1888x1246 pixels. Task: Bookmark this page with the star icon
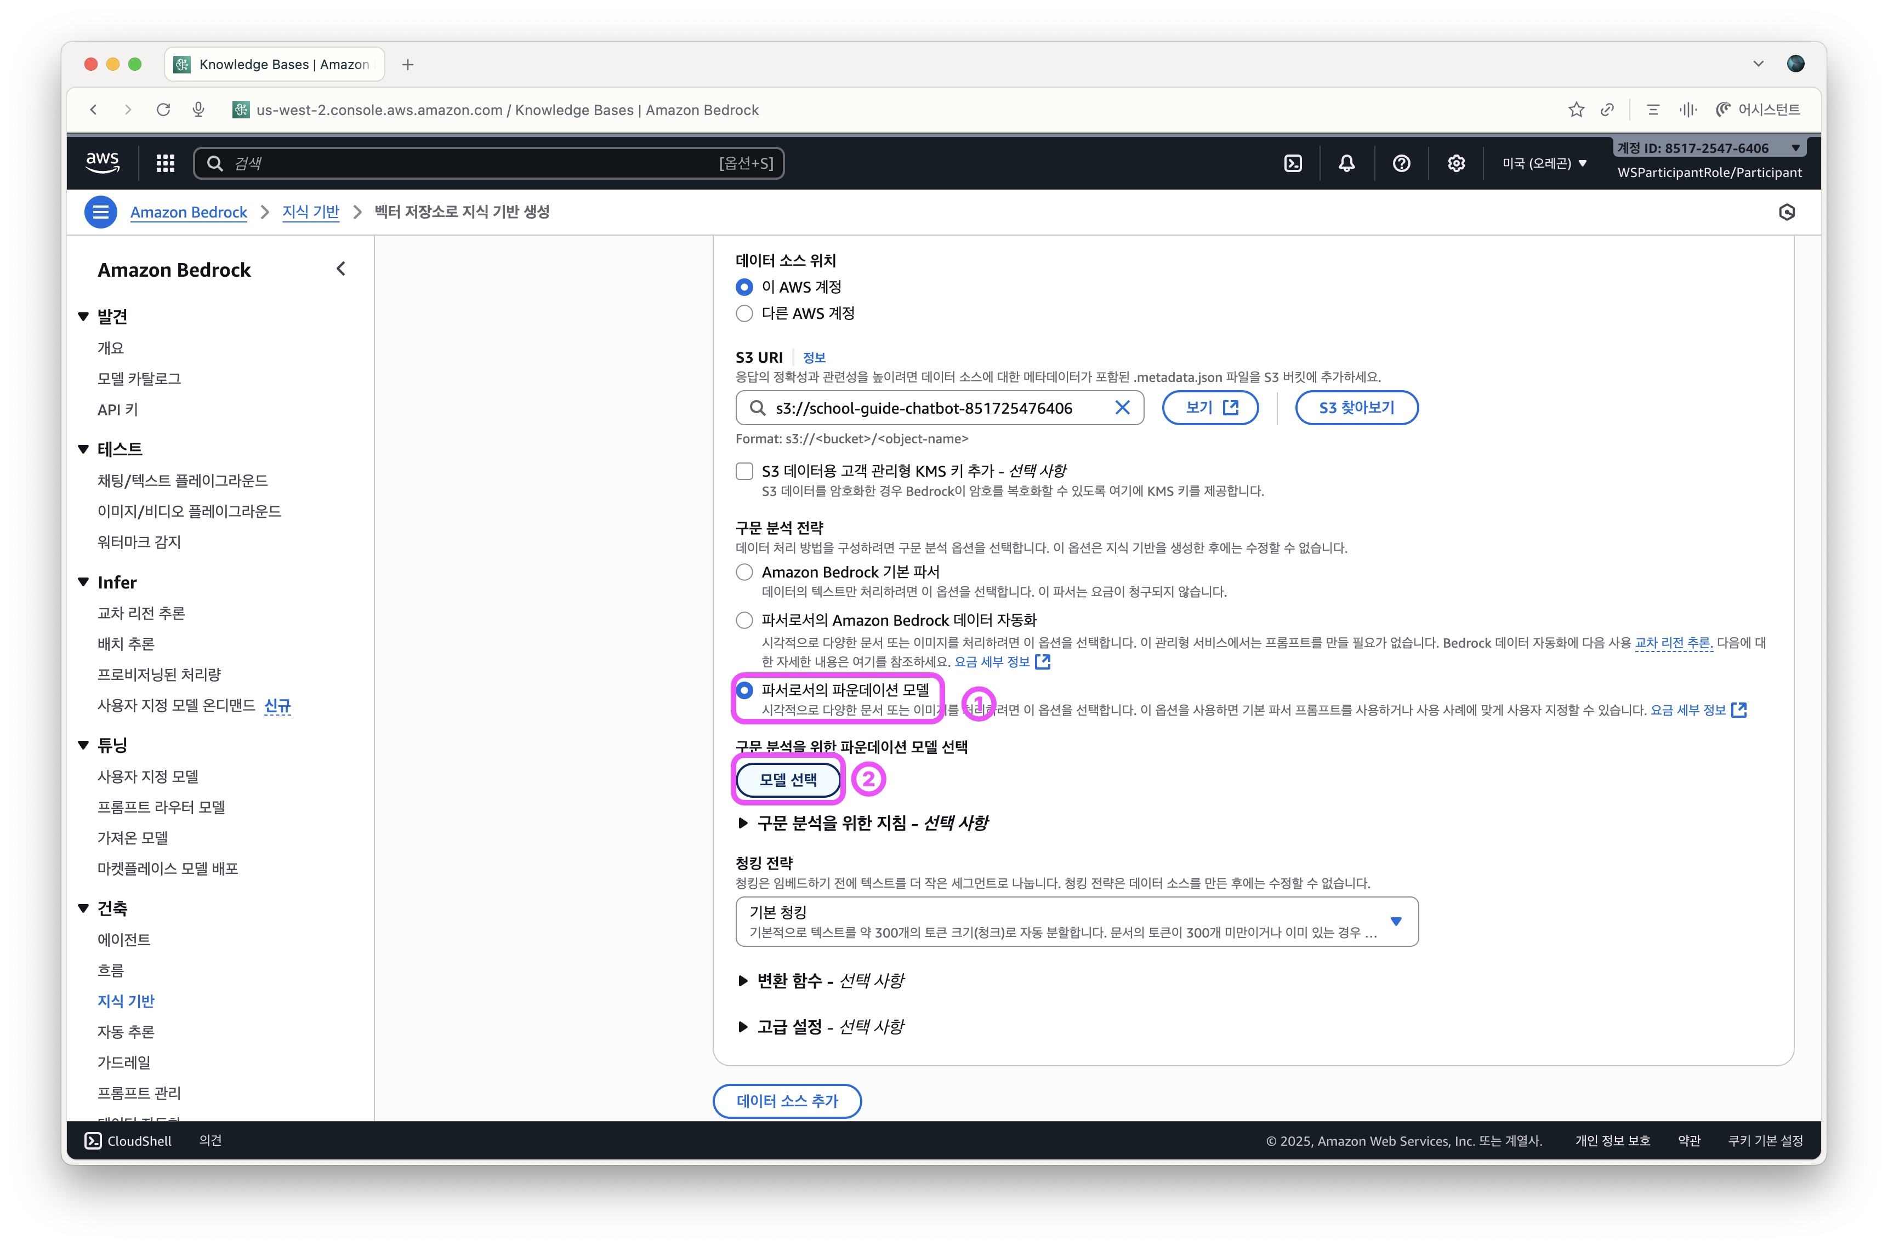tap(1577, 110)
